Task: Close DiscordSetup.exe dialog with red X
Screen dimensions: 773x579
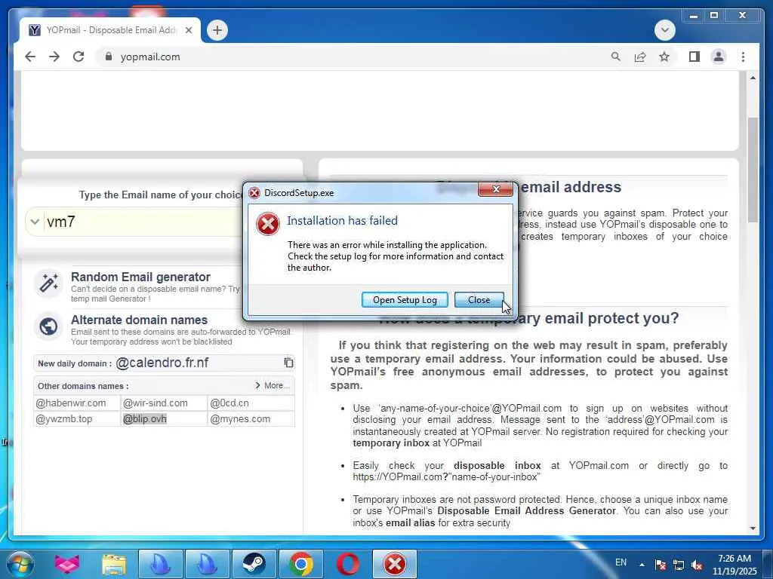Action: tap(495, 189)
